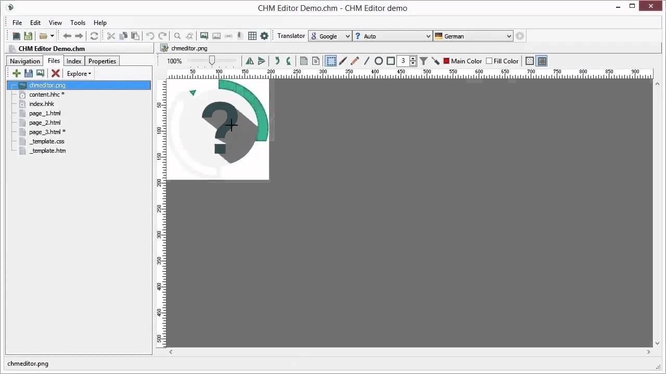This screenshot has width=666, height=374.
Task: Flip image horizontally with the mirror icon
Action: click(250, 61)
